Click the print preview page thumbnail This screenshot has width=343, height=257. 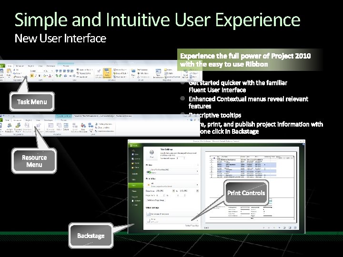point(252,187)
